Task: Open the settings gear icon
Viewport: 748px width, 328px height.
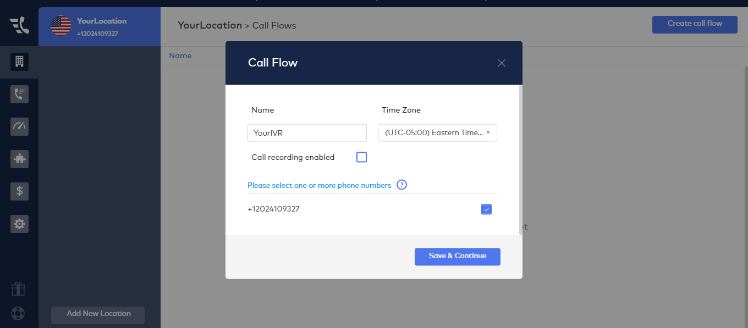Action: pyautogui.click(x=19, y=224)
